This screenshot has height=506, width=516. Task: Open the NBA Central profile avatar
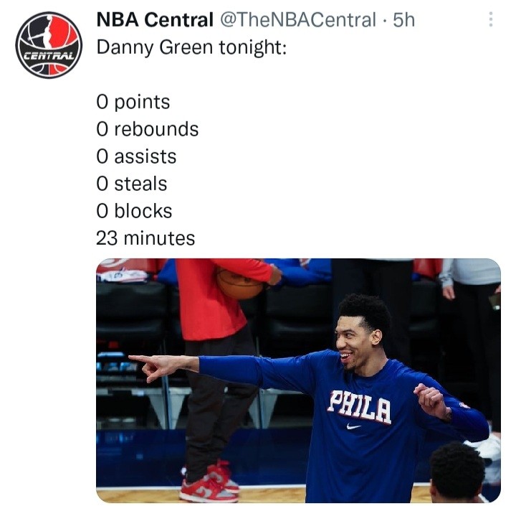pos(49,45)
